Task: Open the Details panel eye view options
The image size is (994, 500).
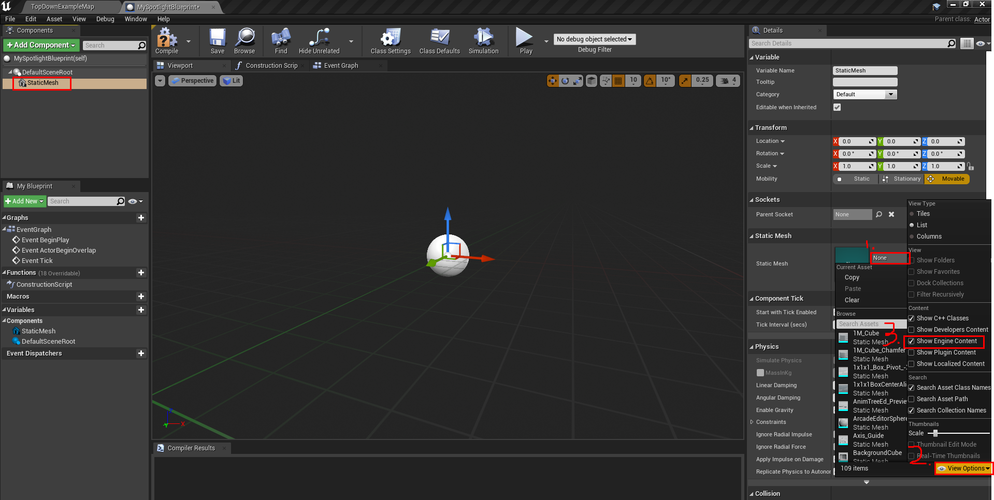Action: 983,43
